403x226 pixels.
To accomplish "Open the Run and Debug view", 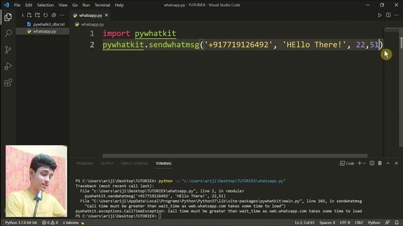I will (x=8, y=66).
